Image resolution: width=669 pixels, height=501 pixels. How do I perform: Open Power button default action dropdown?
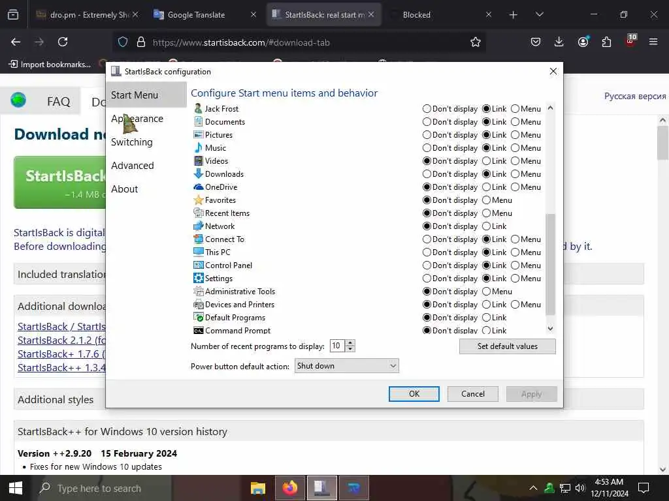point(346,365)
